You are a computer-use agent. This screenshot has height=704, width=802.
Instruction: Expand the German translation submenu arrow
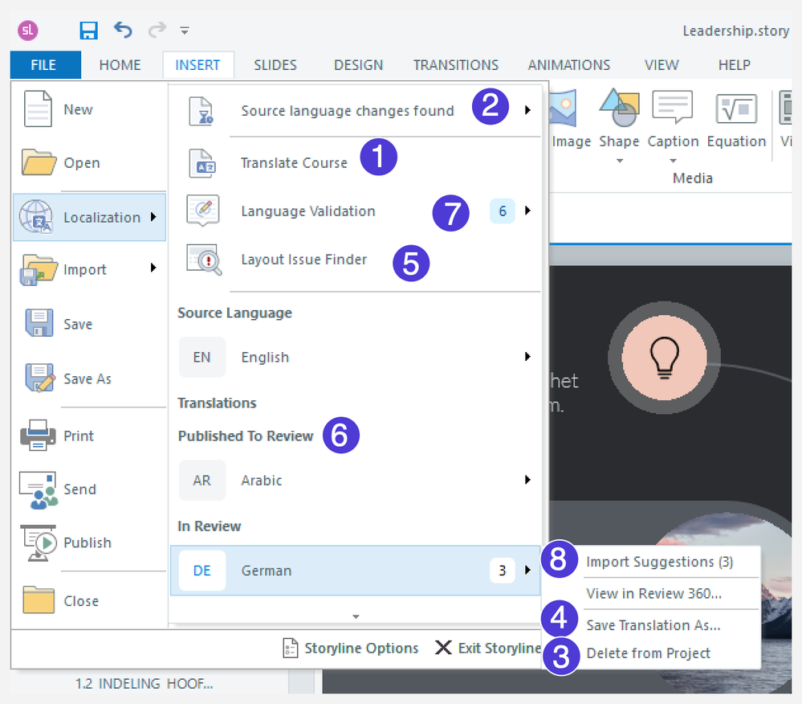point(528,570)
